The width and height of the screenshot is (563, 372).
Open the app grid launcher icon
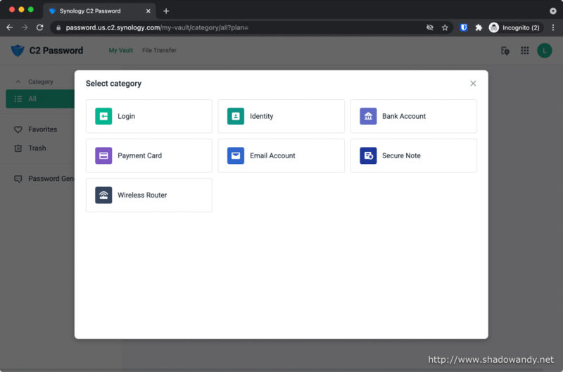(525, 51)
